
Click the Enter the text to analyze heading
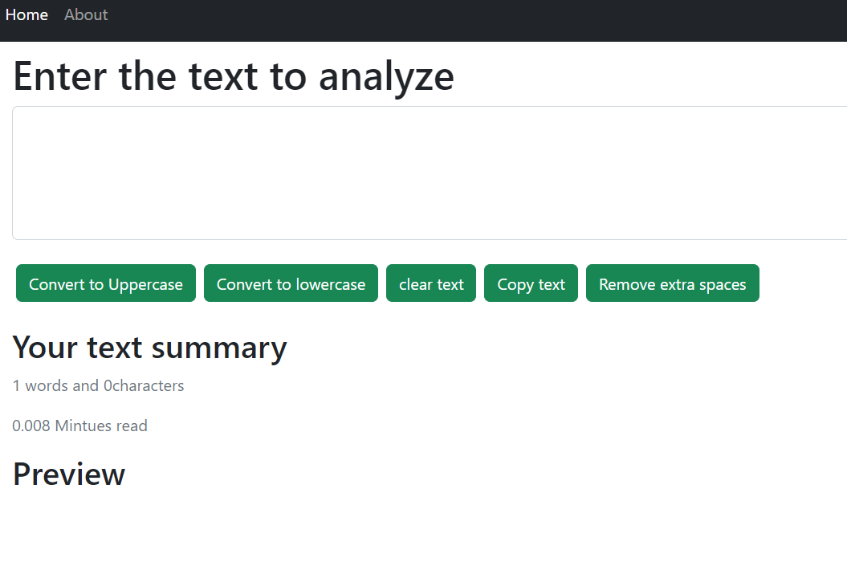(233, 76)
